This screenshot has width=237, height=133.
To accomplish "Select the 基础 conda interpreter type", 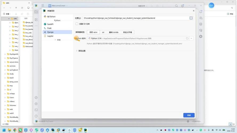I will coord(114,32).
